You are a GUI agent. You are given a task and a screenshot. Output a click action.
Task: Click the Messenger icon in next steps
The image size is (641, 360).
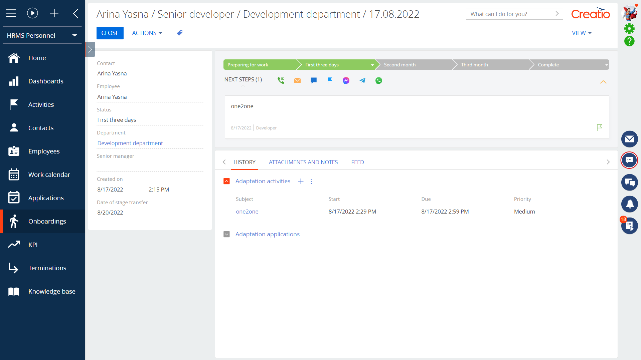(346, 80)
